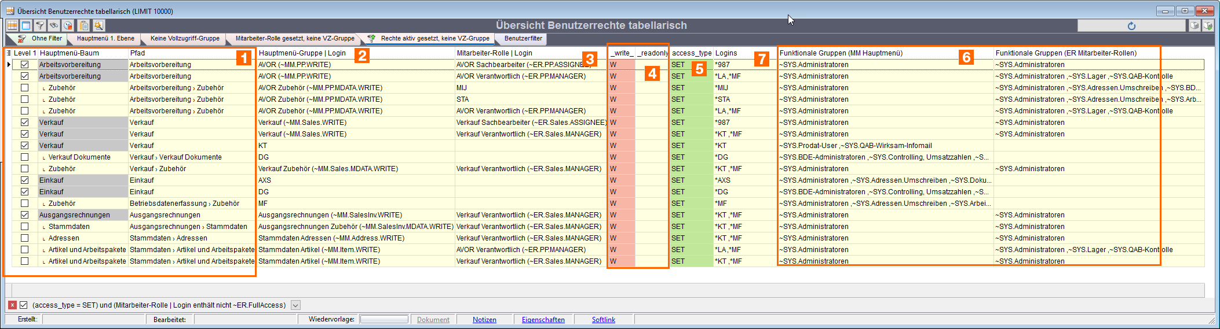The image size is (1220, 329).
Task: Sort by the access_type column header
Action: click(x=692, y=53)
